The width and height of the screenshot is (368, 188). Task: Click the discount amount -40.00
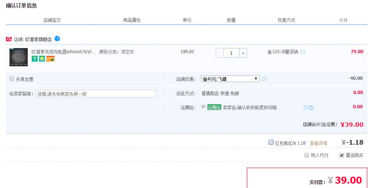point(356,78)
